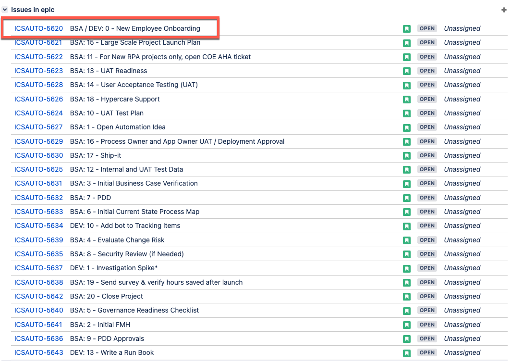
Task: Click OPEN status of ICSAUTO-5629
Action: [427, 141]
